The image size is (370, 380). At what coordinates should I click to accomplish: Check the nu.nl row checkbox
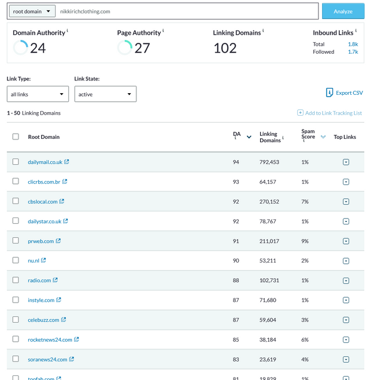(16, 260)
